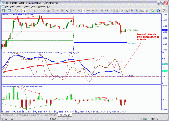Display chart as Line Chart

tap(127, 11)
